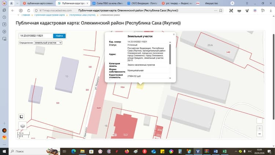Zoom in with the map plus button
This screenshot has height=155, width=275.
[x=260, y=128]
